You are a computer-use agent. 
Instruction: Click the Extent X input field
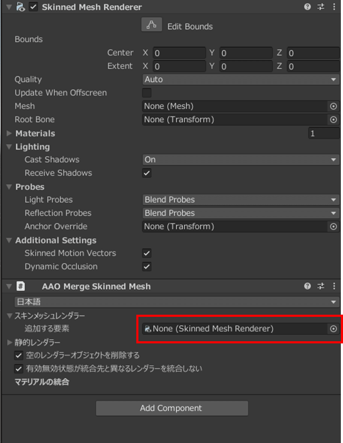coord(179,67)
